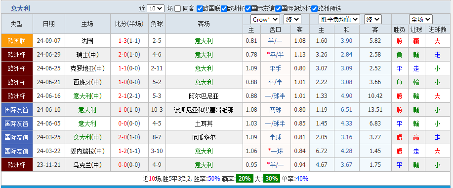Uncheck the 欧洲杯 filter checkbox
Viewport: 453px width, 188px height.
click(x=224, y=9)
